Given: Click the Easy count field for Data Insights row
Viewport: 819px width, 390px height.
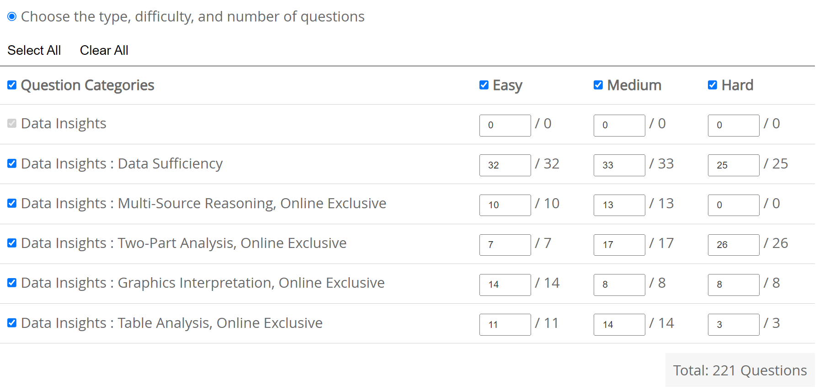Looking at the screenshot, I should tap(505, 126).
